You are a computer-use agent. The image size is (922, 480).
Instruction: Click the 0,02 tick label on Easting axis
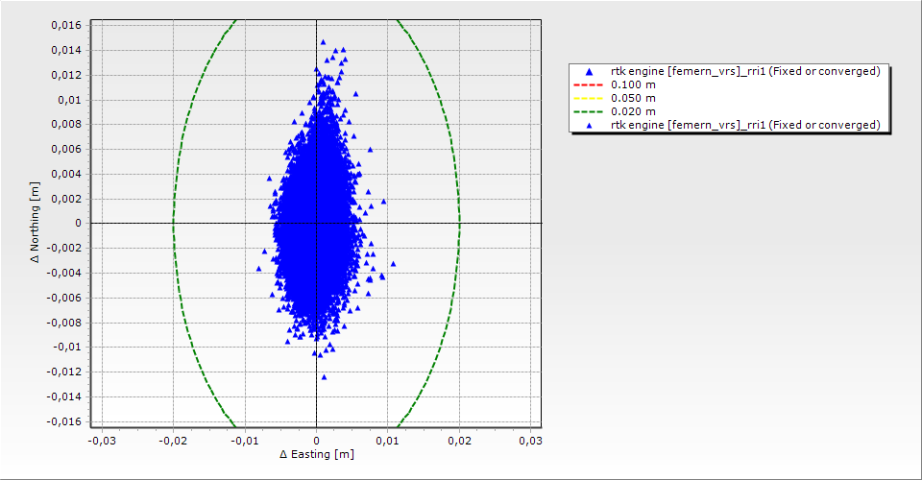coord(459,441)
